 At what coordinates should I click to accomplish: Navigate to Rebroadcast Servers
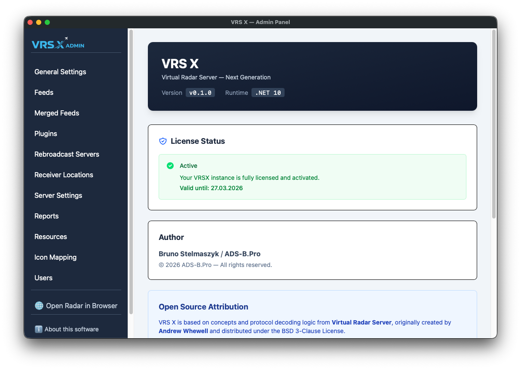click(67, 154)
